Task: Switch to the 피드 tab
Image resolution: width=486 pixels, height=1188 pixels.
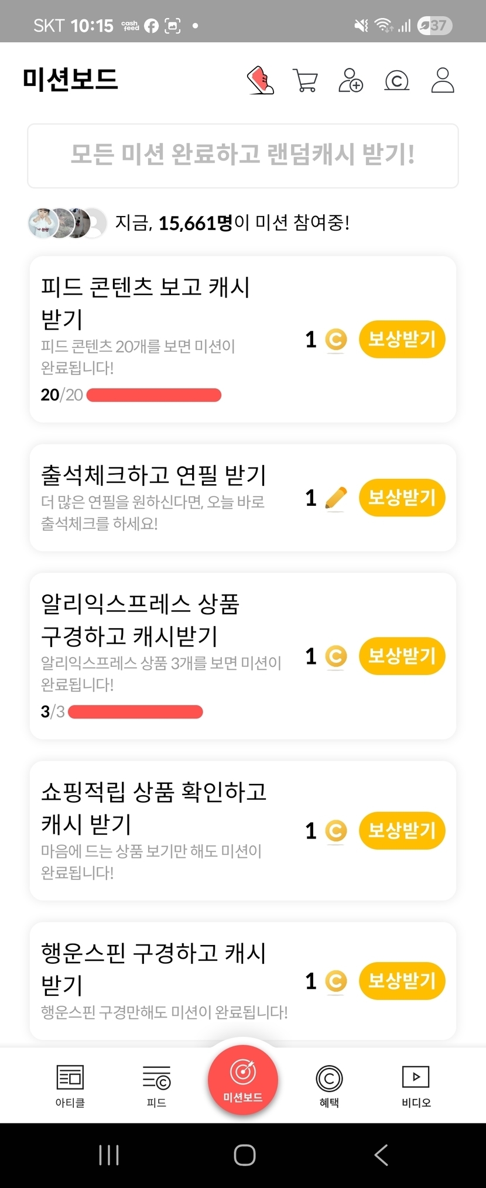Action: coord(156,1086)
